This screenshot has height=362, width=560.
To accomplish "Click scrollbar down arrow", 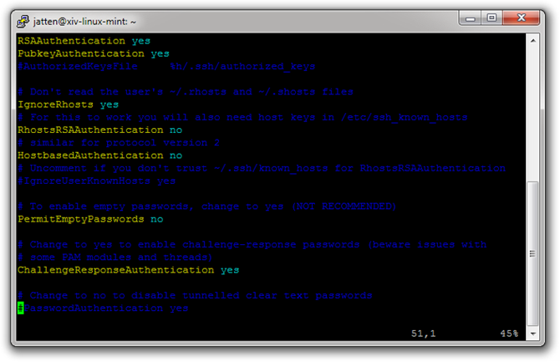I will (532, 334).
